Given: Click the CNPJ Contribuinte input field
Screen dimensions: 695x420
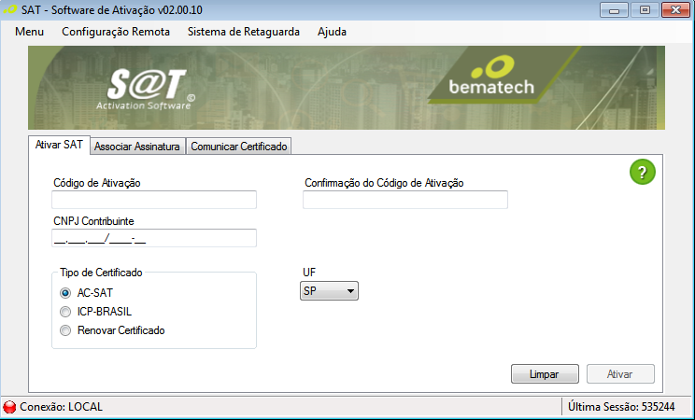Looking at the screenshot, I should (x=154, y=238).
